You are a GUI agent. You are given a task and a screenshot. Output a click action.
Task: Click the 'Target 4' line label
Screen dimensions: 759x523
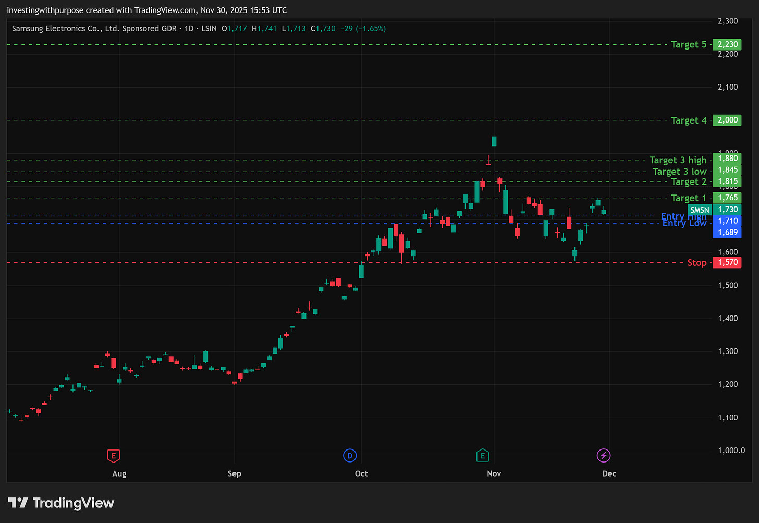tap(689, 120)
